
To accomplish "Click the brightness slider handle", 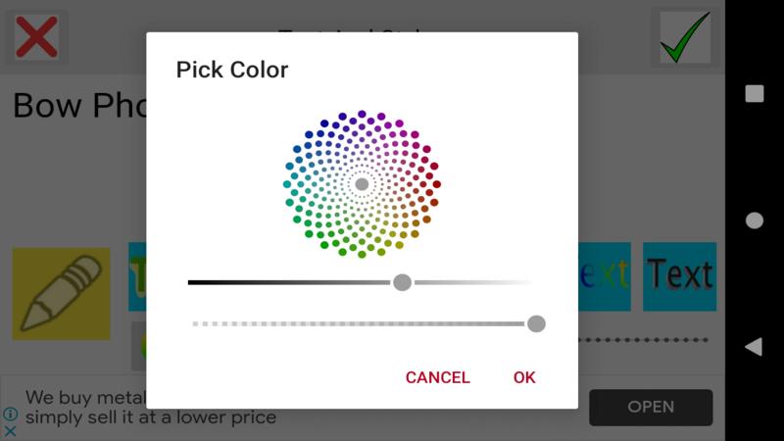I will (402, 282).
